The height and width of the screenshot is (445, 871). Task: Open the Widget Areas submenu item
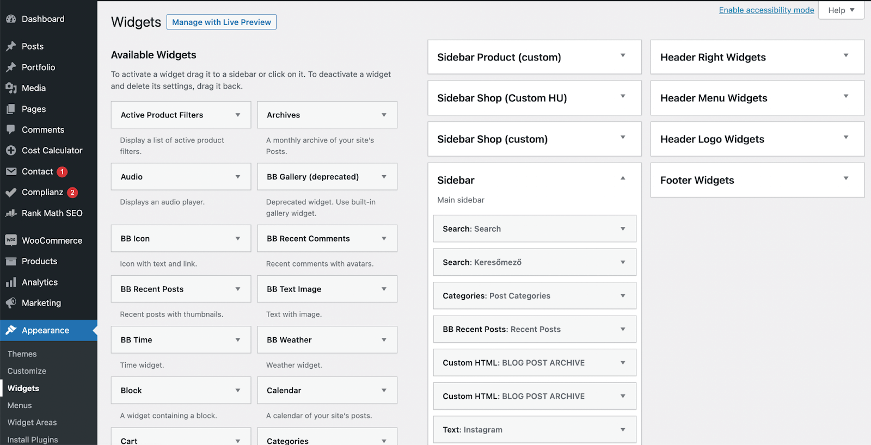[32, 423]
